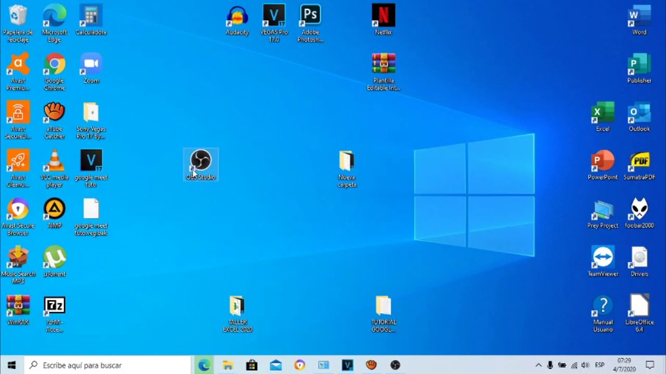
Task: Select the google meet tuto.veg.bak file
Action: pos(91,217)
